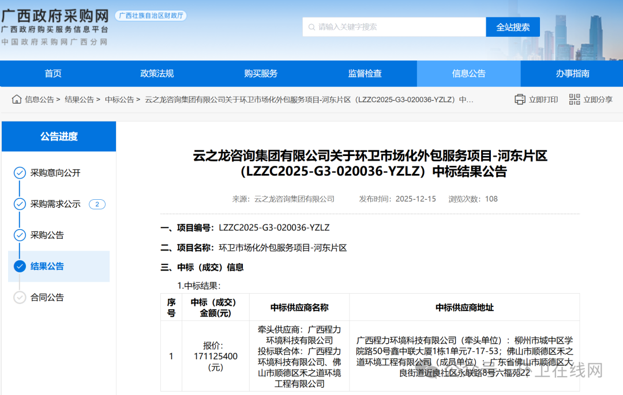The height and width of the screenshot is (395, 623).
Task: Click the 信息公告 breadcrumb link
Action: click(x=39, y=100)
